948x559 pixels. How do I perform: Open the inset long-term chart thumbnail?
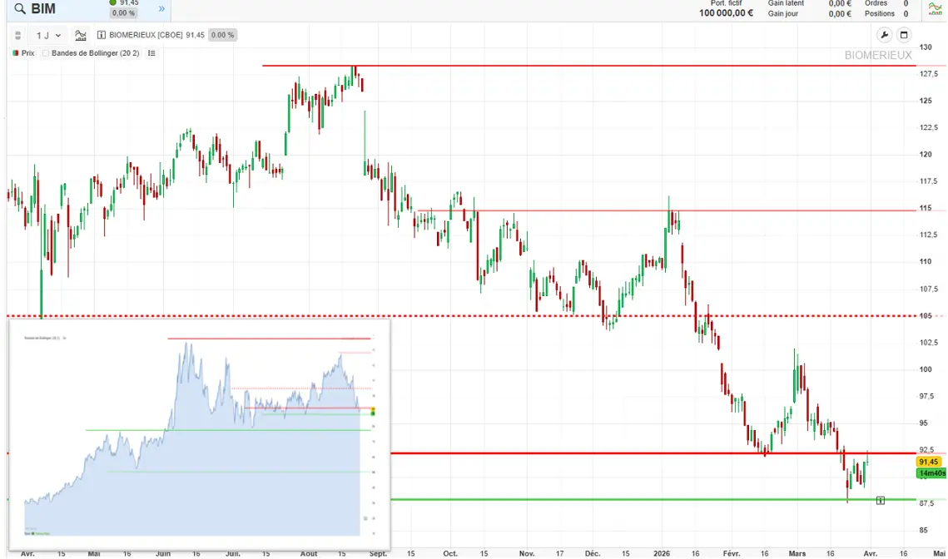point(198,430)
